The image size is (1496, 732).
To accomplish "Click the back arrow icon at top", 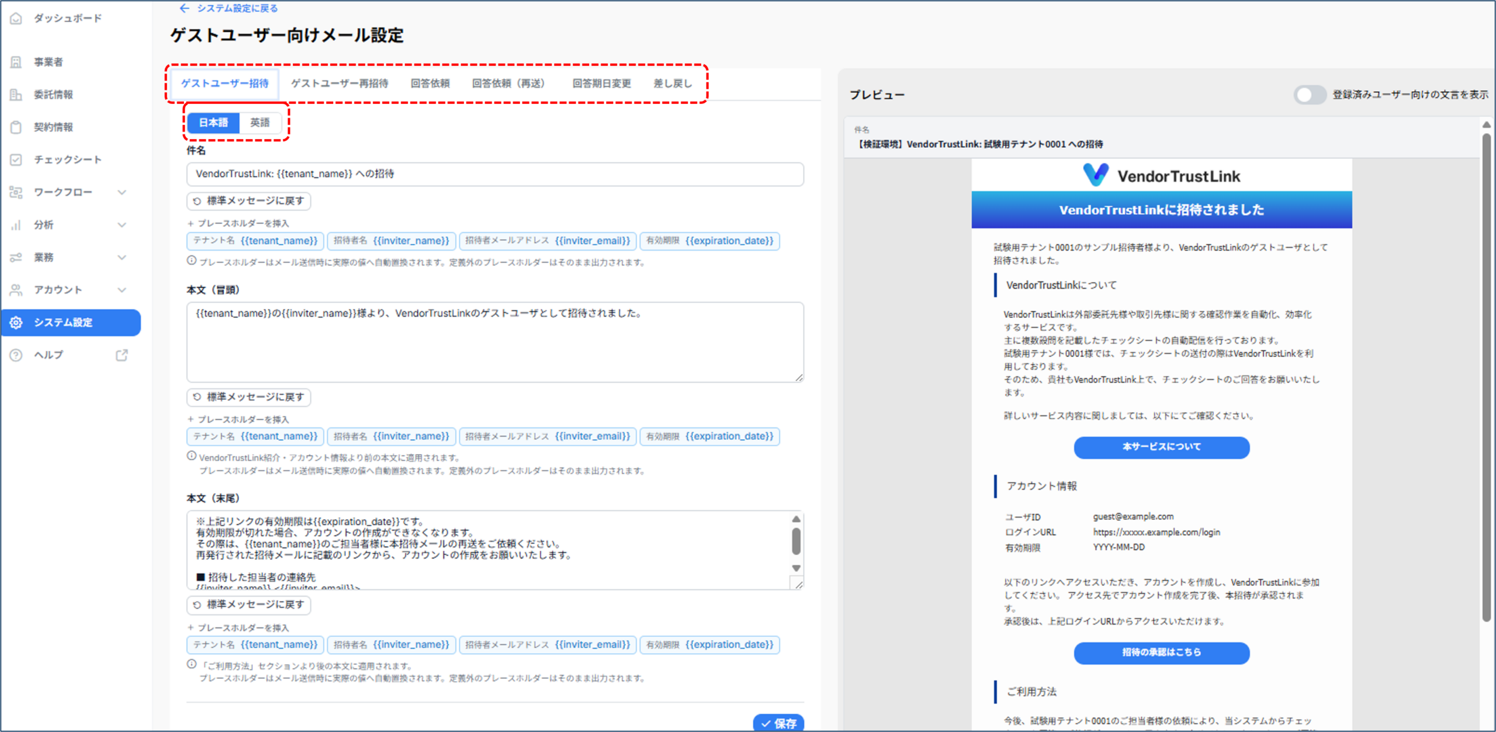I will (184, 8).
